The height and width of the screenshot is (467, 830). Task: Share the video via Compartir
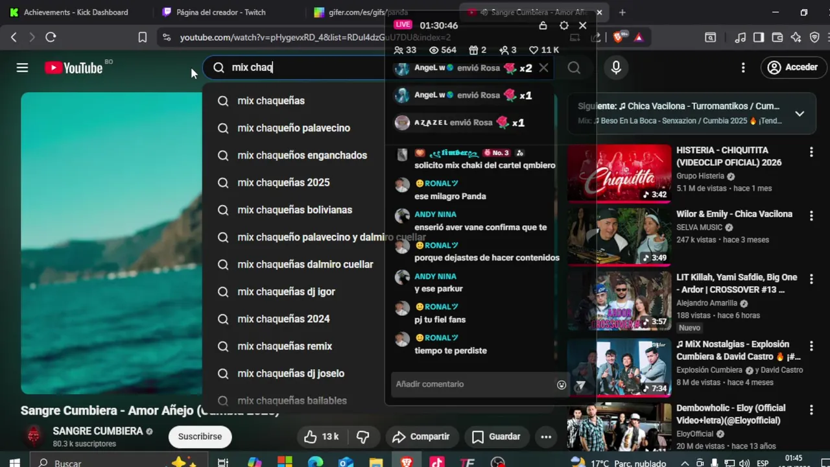pyautogui.click(x=421, y=437)
